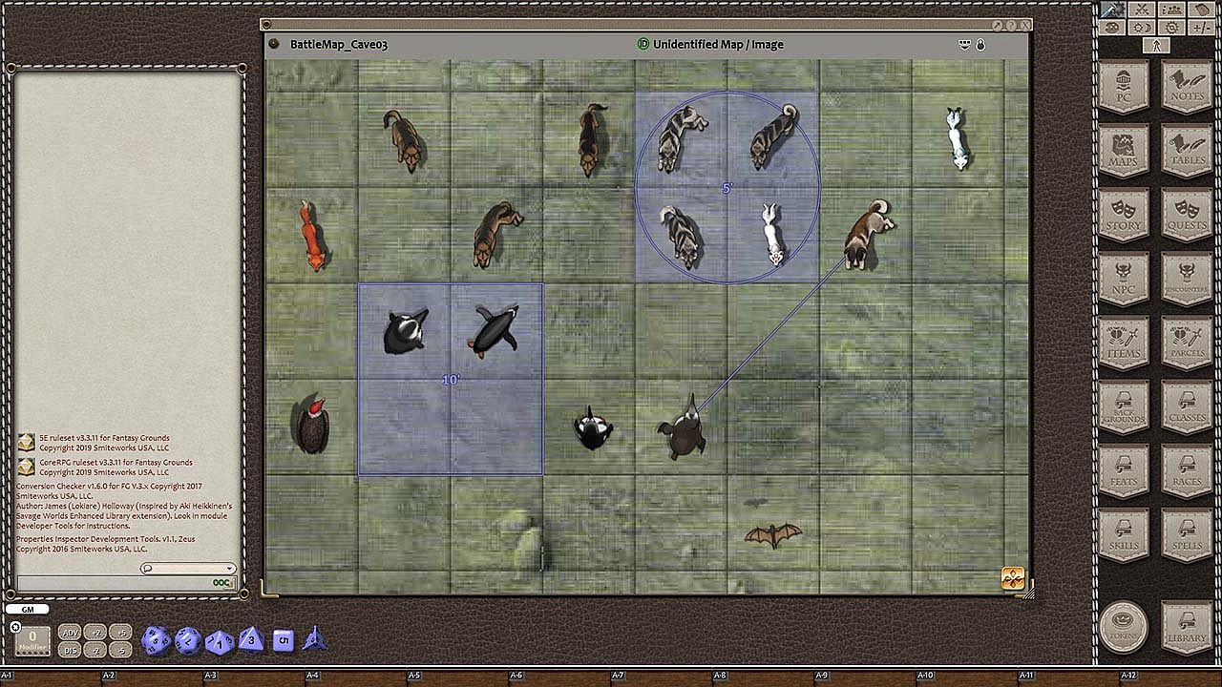This screenshot has height=687, width=1222.
Task: Select the vulture token on the map
Action: click(311, 426)
